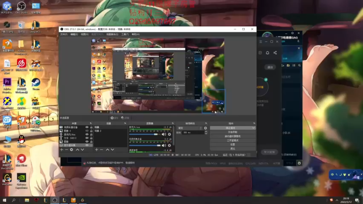Open the QQ penguin desktop icon
This screenshot has height=204, width=363.
[21, 141]
